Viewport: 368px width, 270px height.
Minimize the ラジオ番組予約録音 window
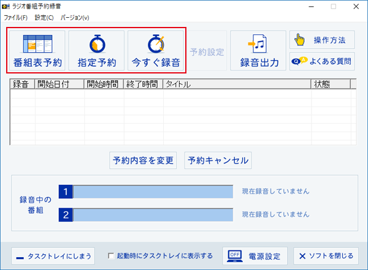pyautogui.click(x=311, y=7)
